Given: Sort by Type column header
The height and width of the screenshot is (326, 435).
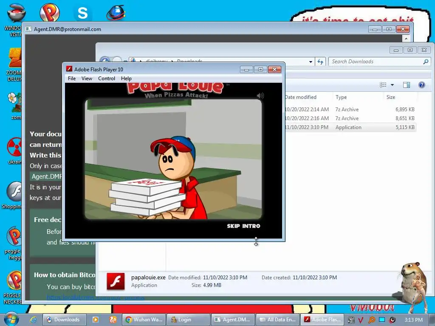Looking at the screenshot, I should pyautogui.click(x=358, y=97).
